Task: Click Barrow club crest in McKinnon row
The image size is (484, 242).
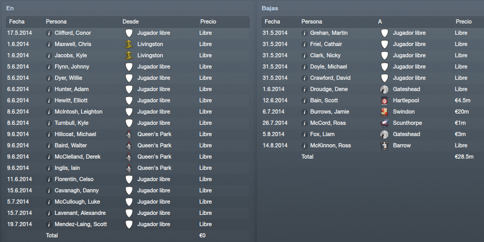Action: click(384, 146)
